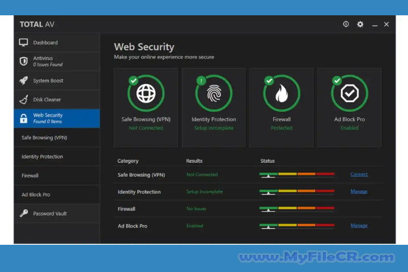The height and width of the screenshot is (272, 408).
Task: Click the Status column header
Action: pos(267,161)
